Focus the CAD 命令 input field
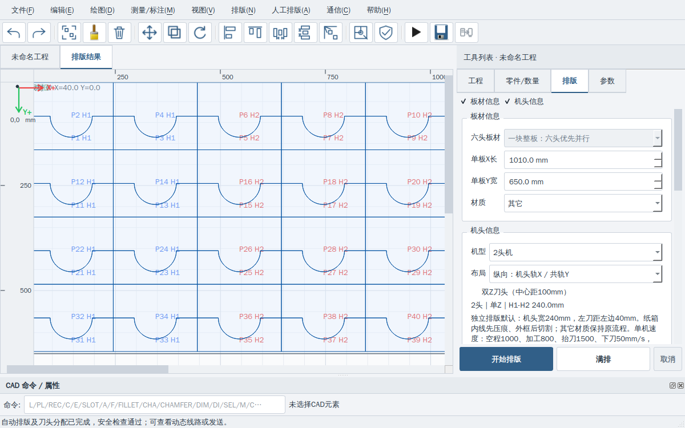This screenshot has width=685, height=428. tap(155, 405)
